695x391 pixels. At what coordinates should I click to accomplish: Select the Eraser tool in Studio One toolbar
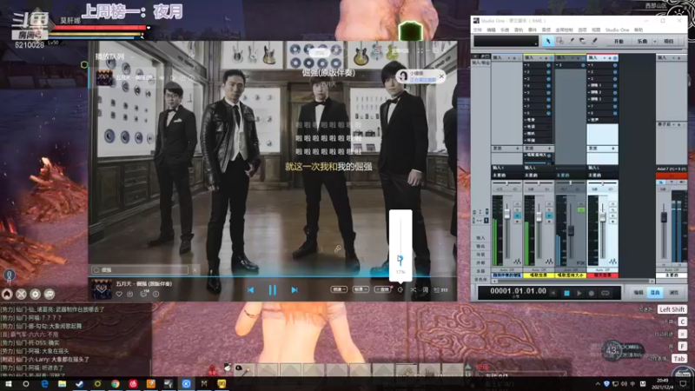[x=582, y=41]
